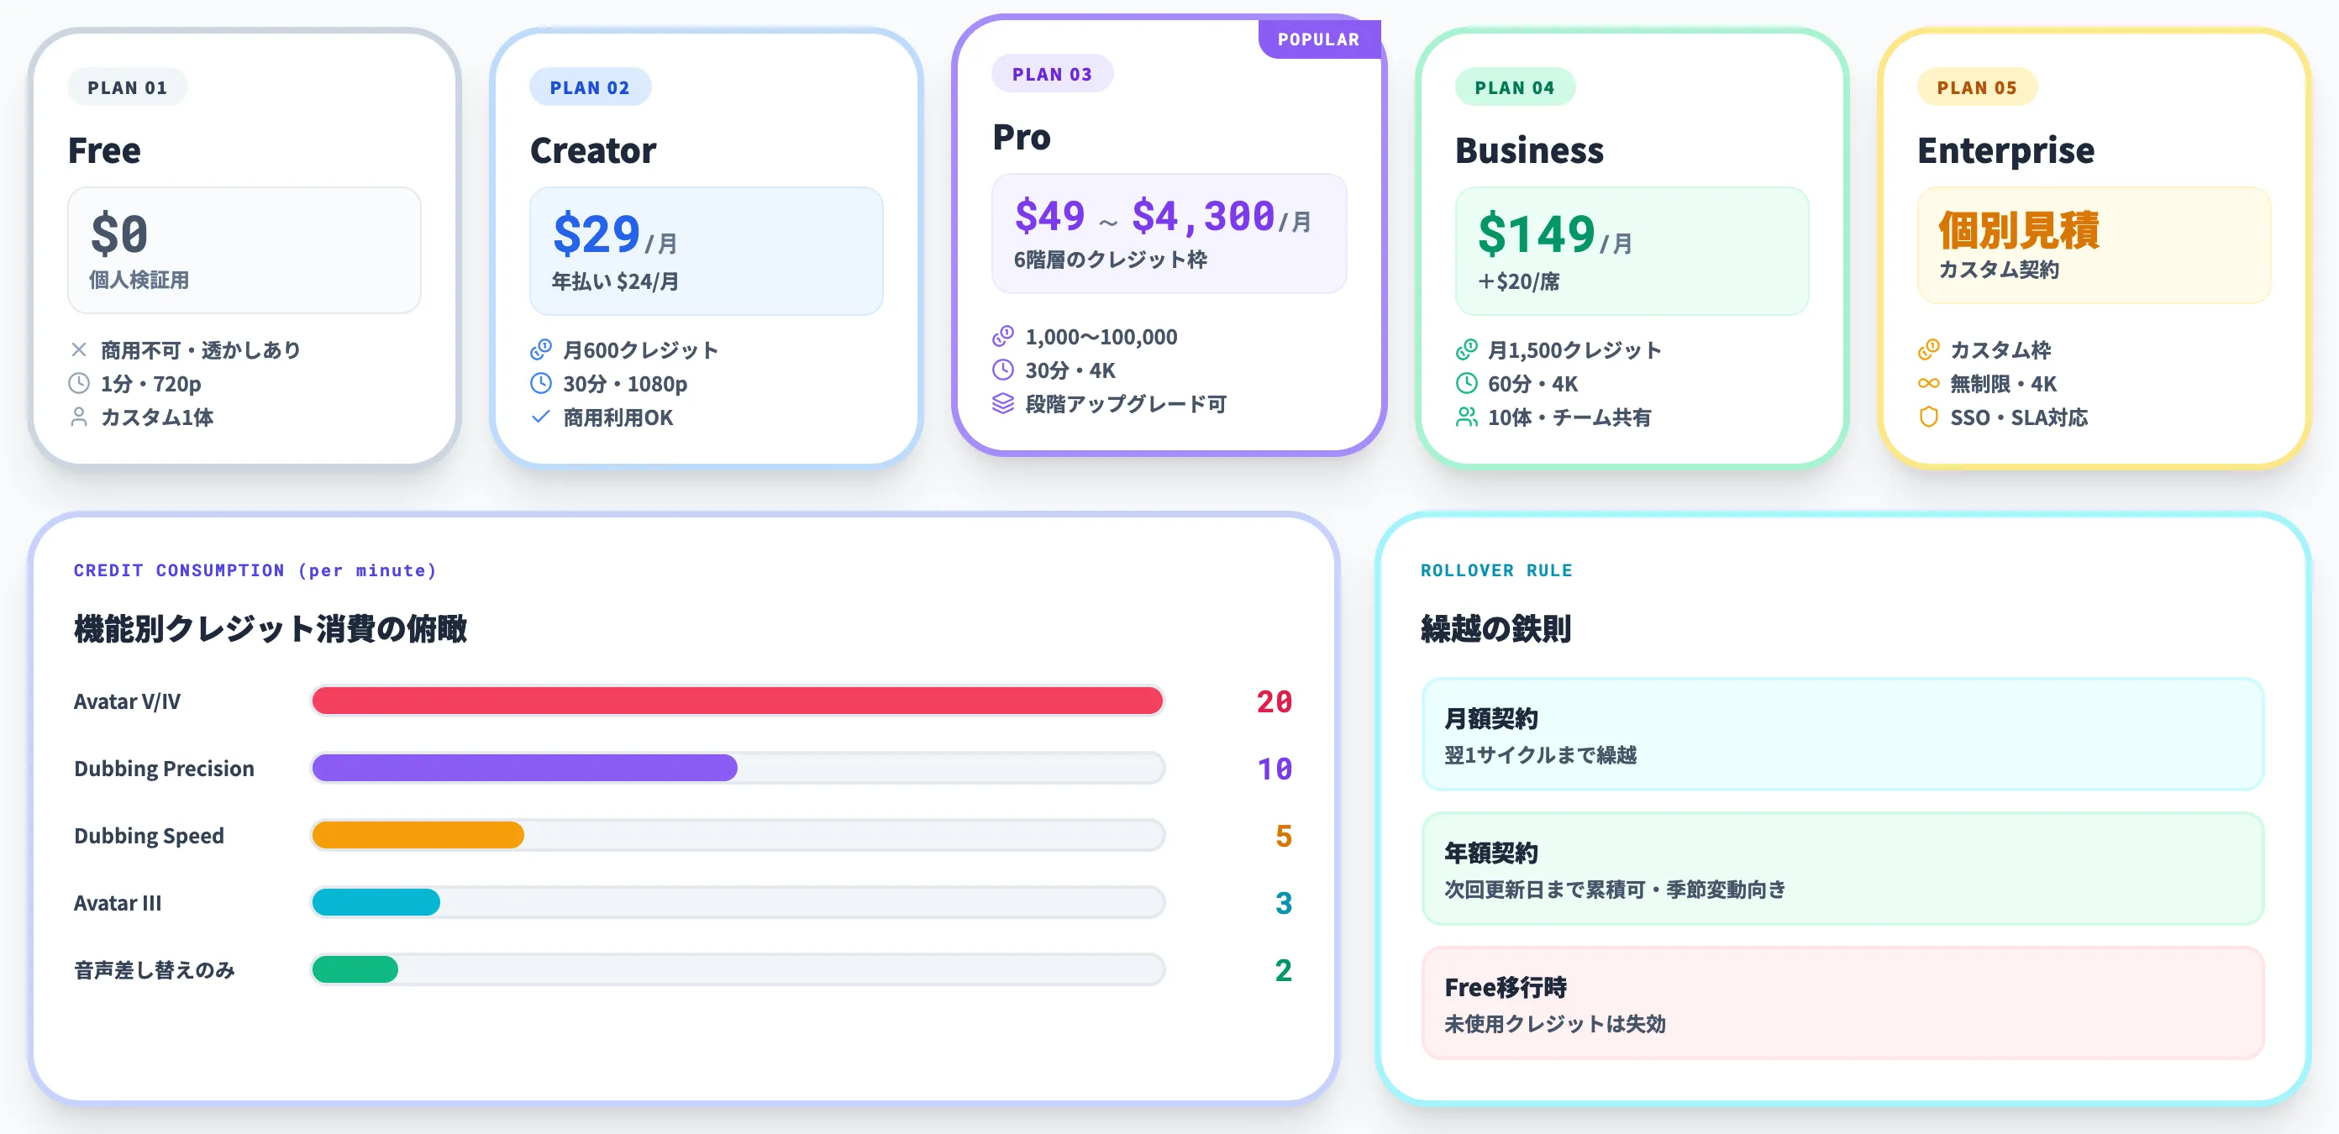Click the $149/月 Business price box
This screenshot has width=2339, height=1134.
pos(1632,251)
